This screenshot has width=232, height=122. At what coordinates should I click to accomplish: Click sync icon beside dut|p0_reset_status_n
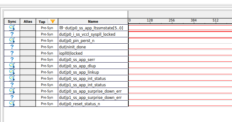12,104
